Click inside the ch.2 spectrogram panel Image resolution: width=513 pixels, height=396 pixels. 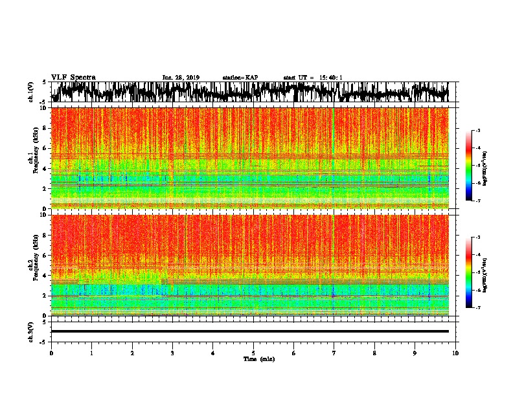point(249,265)
